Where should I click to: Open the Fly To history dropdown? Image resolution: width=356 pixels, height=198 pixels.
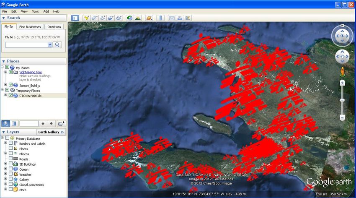(x=50, y=45)
